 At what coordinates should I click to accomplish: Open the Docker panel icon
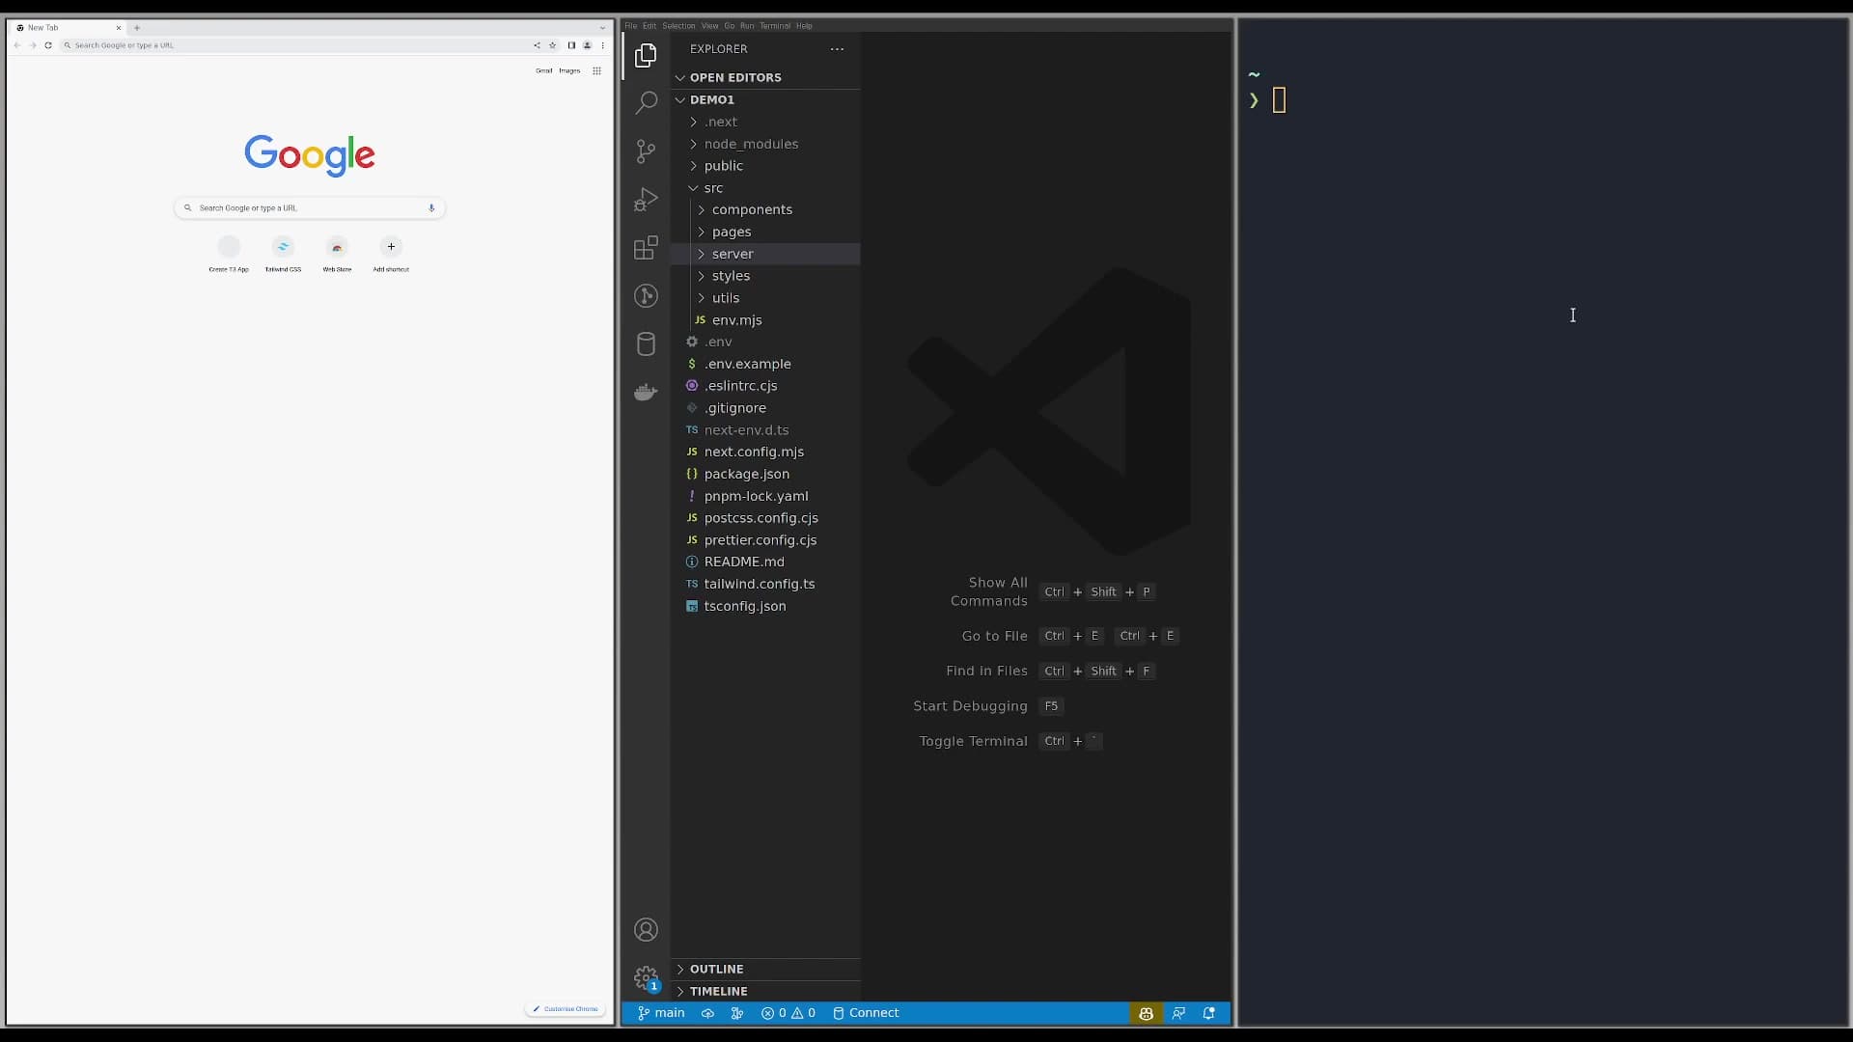[x=646, y=392]
